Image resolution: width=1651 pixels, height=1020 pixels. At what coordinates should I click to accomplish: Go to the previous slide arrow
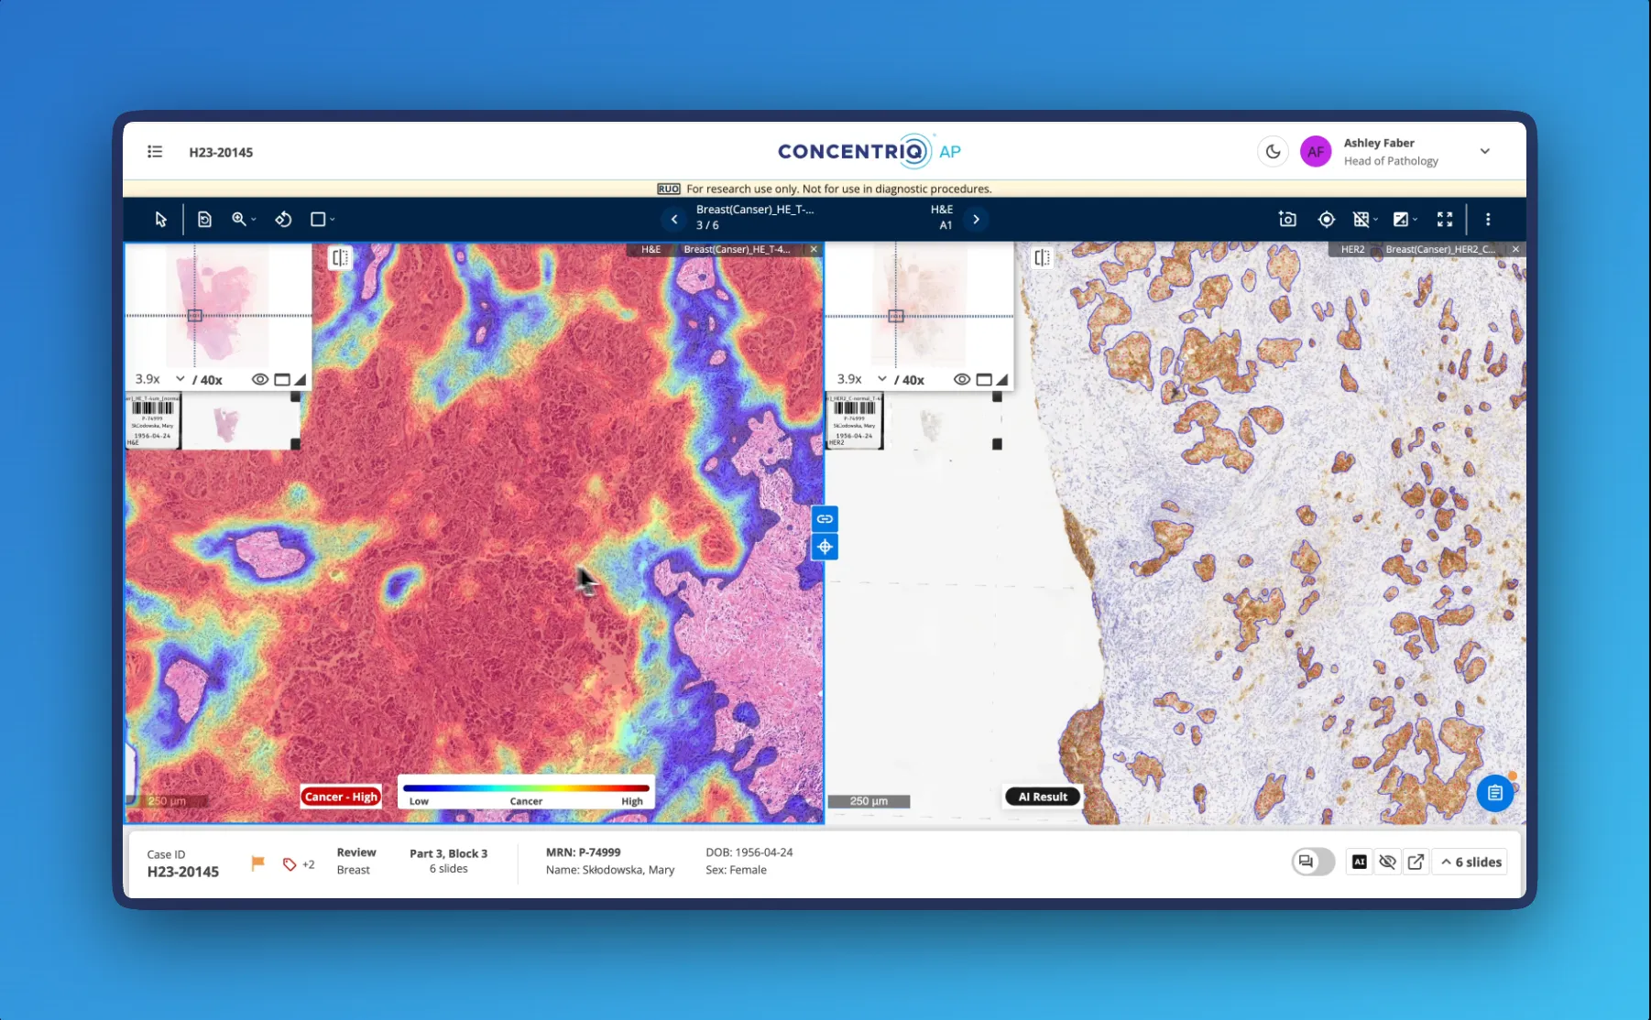pos(674,220)
